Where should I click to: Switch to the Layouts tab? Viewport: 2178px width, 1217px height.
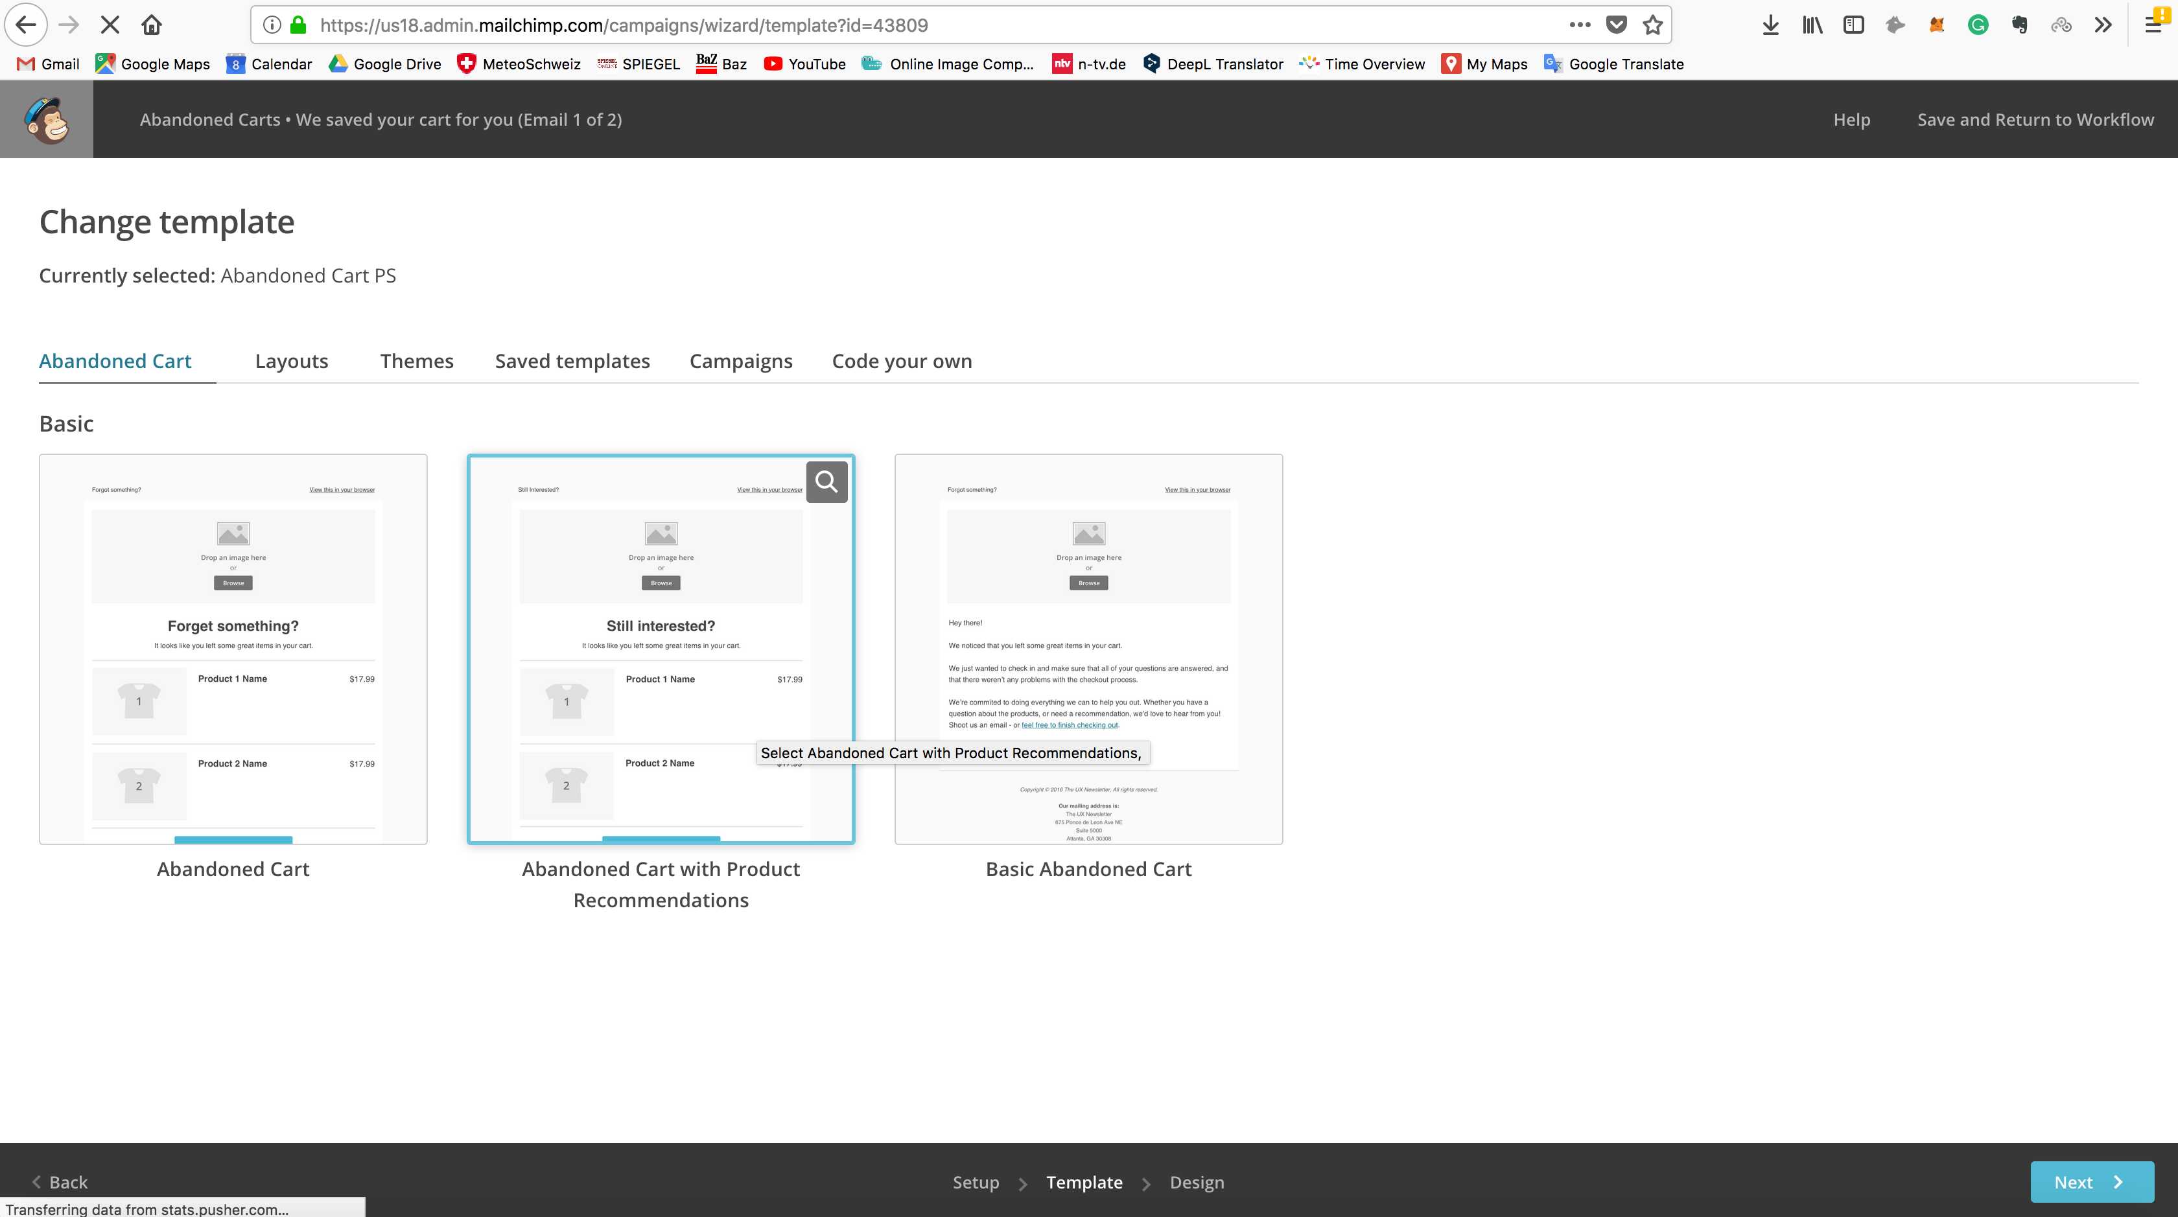click(292, 361)
